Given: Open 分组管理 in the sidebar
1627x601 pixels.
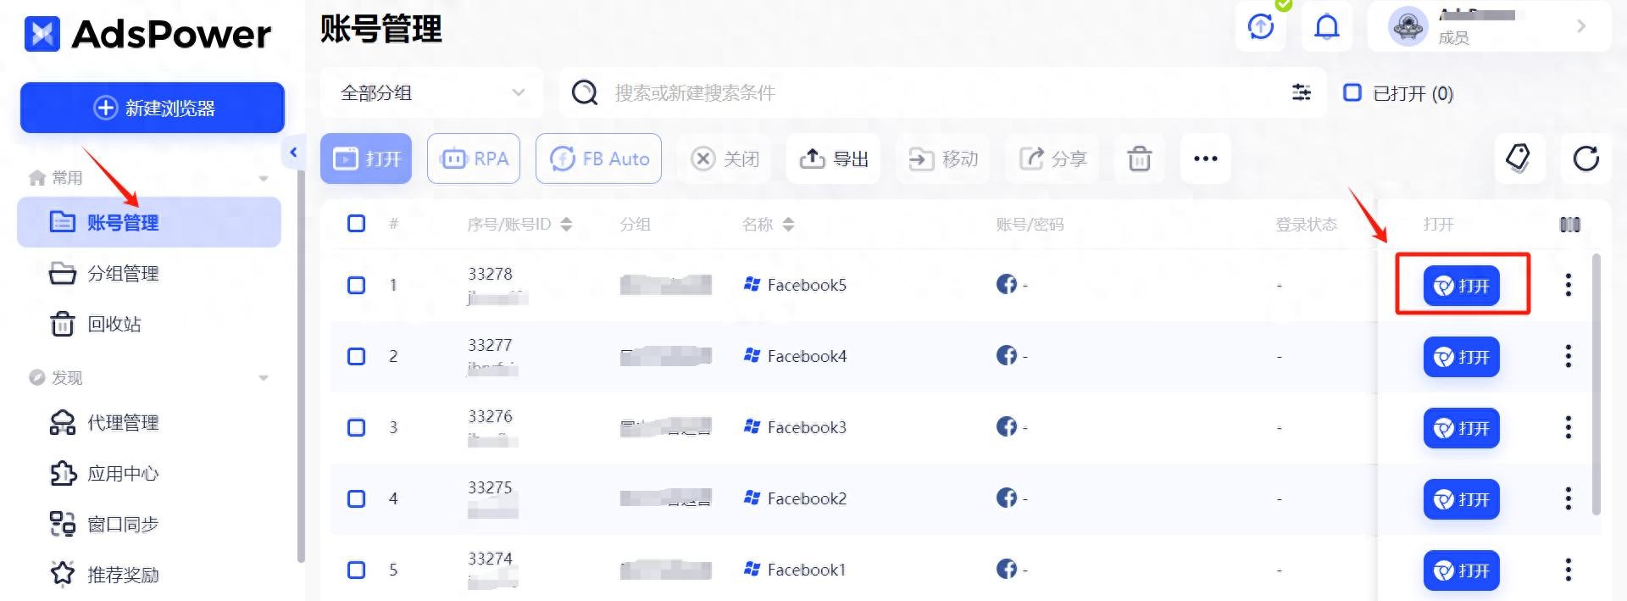Looking at the screenshot, I should pos(123,274).
